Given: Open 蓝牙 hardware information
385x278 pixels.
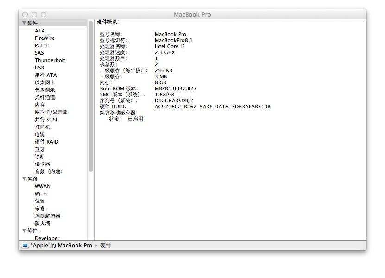Looking at the screenshot, I should click(40, 149).
